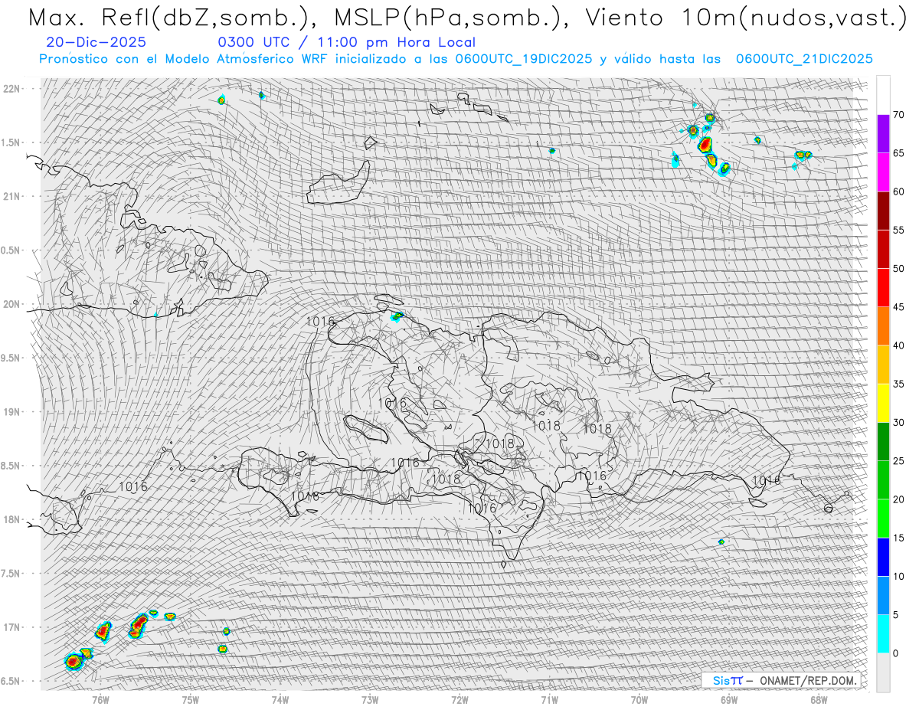Select the '60' colorbar scale value

click(x=898, y=191)
